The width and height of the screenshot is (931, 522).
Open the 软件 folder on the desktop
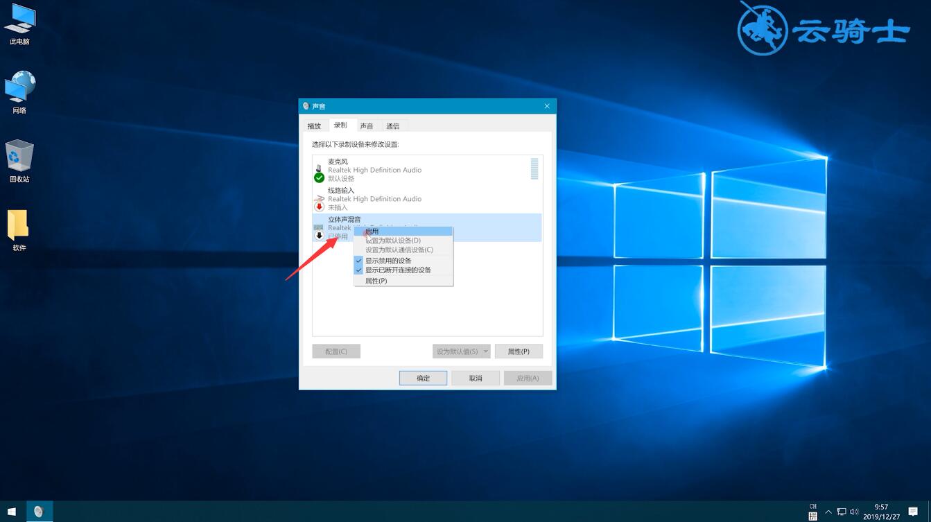coord(19,230)
